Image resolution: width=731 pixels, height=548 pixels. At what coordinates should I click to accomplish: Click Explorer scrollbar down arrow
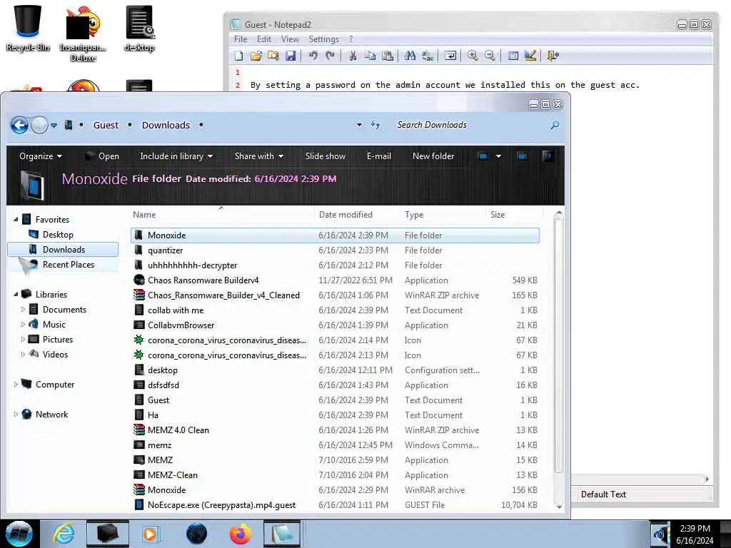559,506
